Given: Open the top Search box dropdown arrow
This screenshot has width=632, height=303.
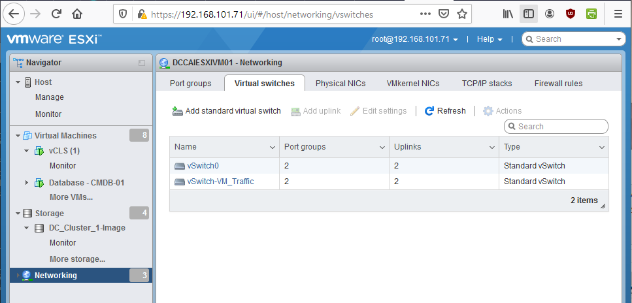Looking at the screenshot, I should tap(619, 39).
